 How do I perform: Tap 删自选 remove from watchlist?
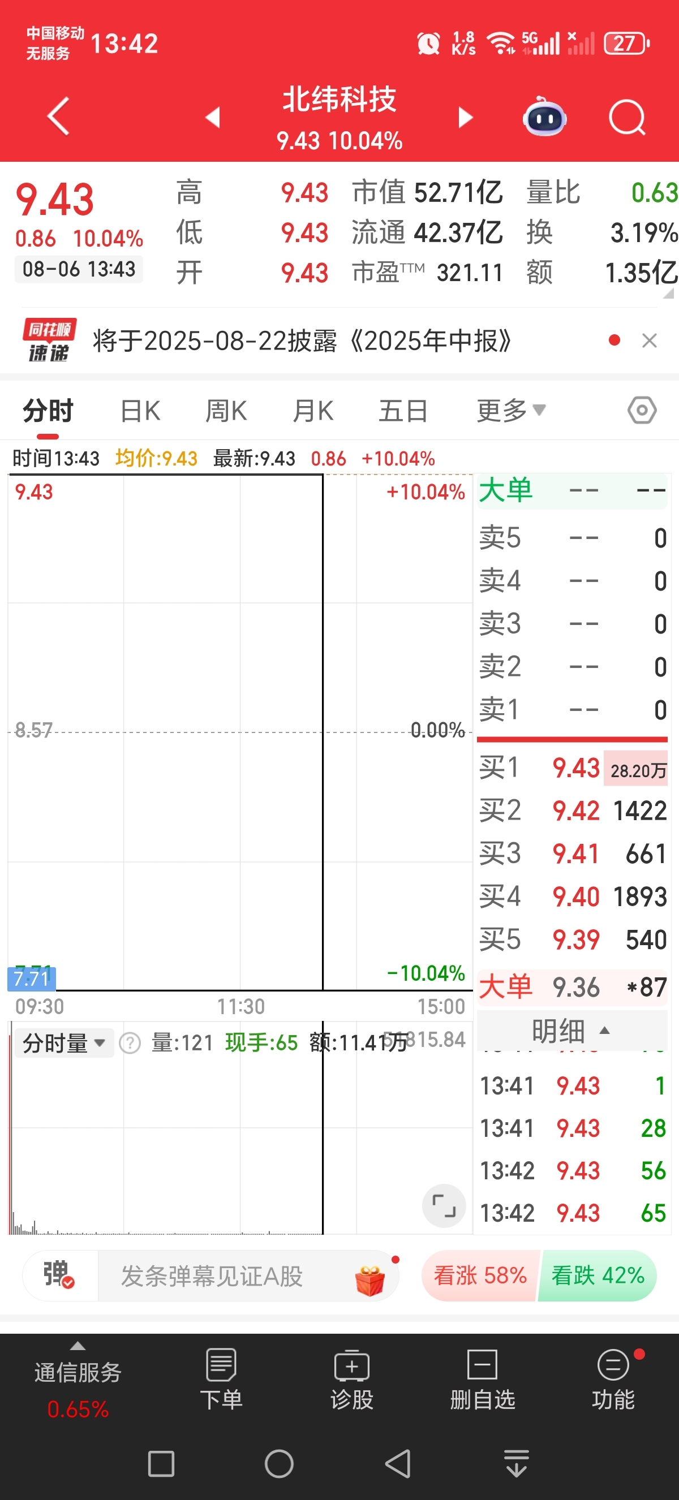point(483,1380)
